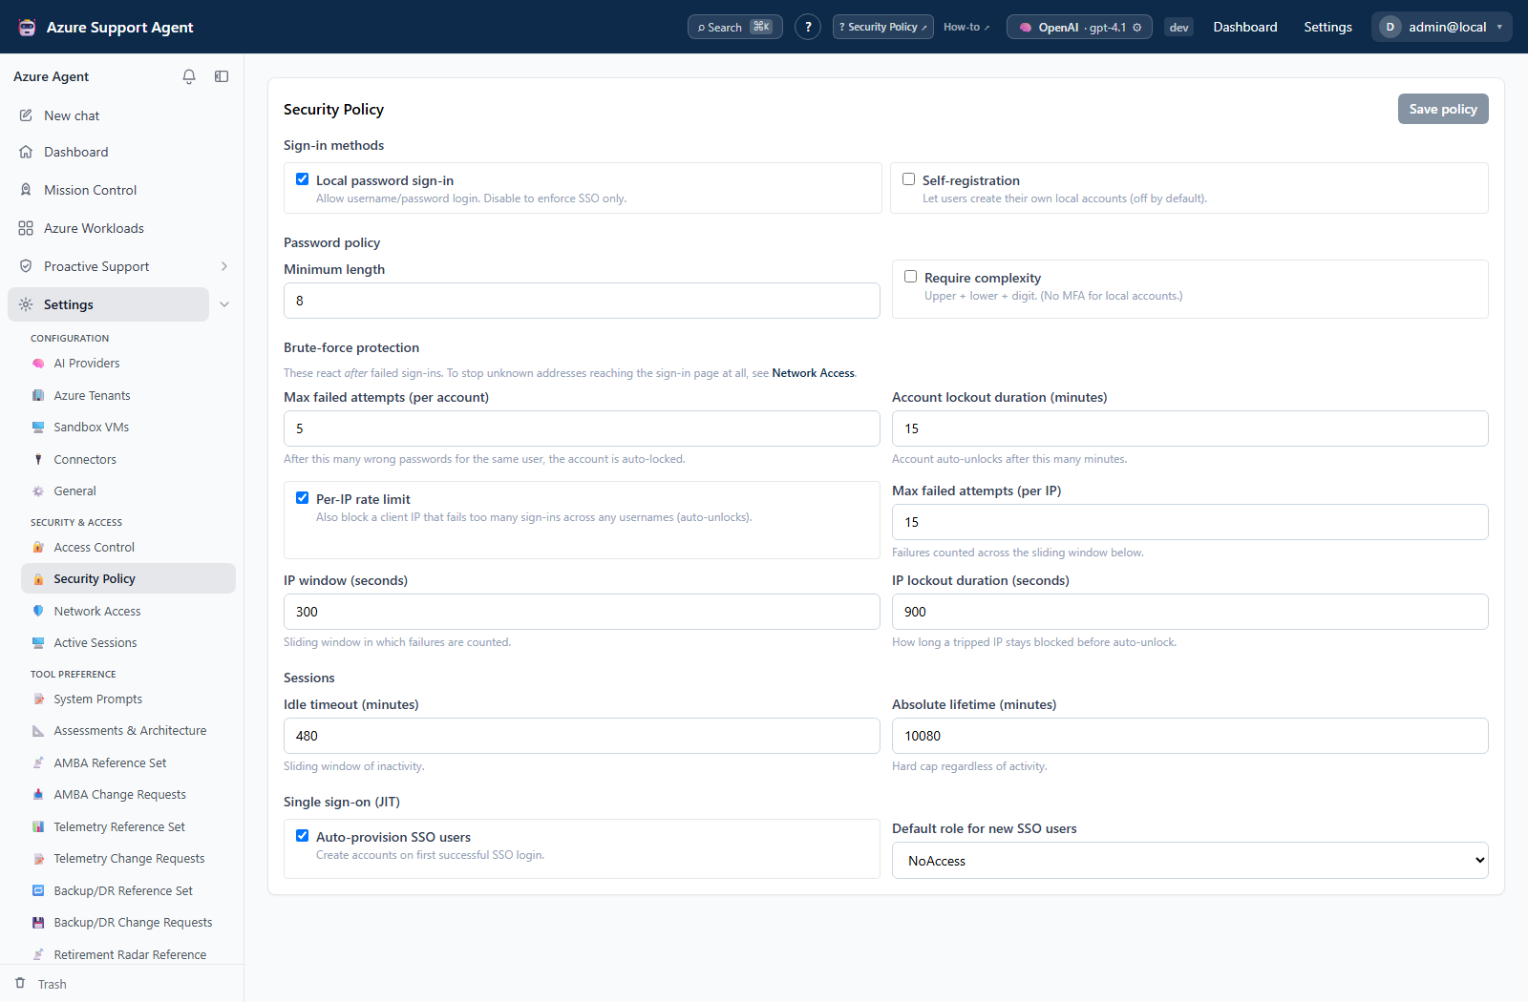The image size is (1528, 1002).
Task: Focus Absolute lifetime minutes field
Action: pos(1190,736)
